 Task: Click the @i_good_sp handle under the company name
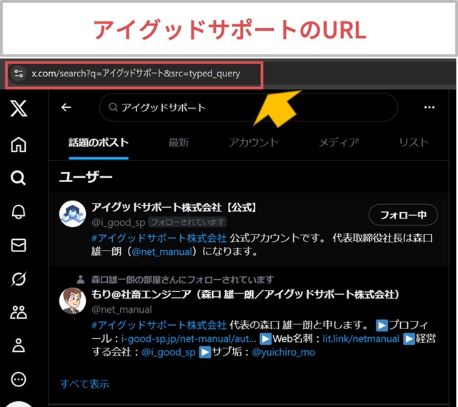click(119, 223)
